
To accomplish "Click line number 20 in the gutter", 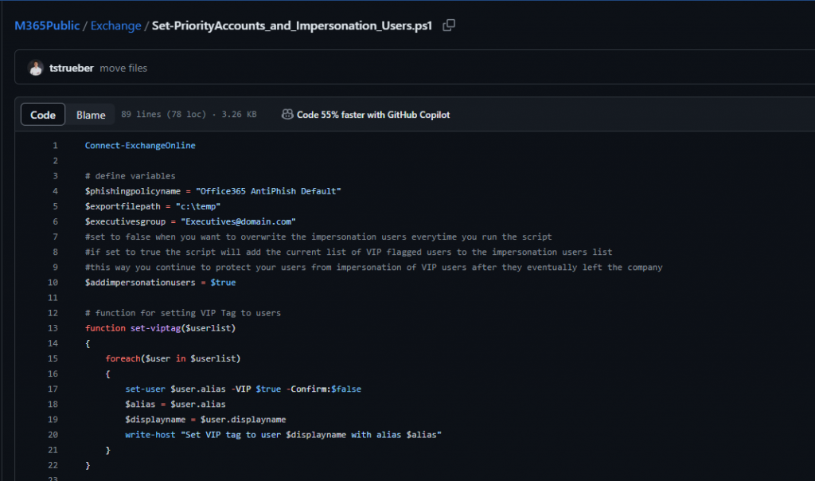I will [x=53, y=434].
